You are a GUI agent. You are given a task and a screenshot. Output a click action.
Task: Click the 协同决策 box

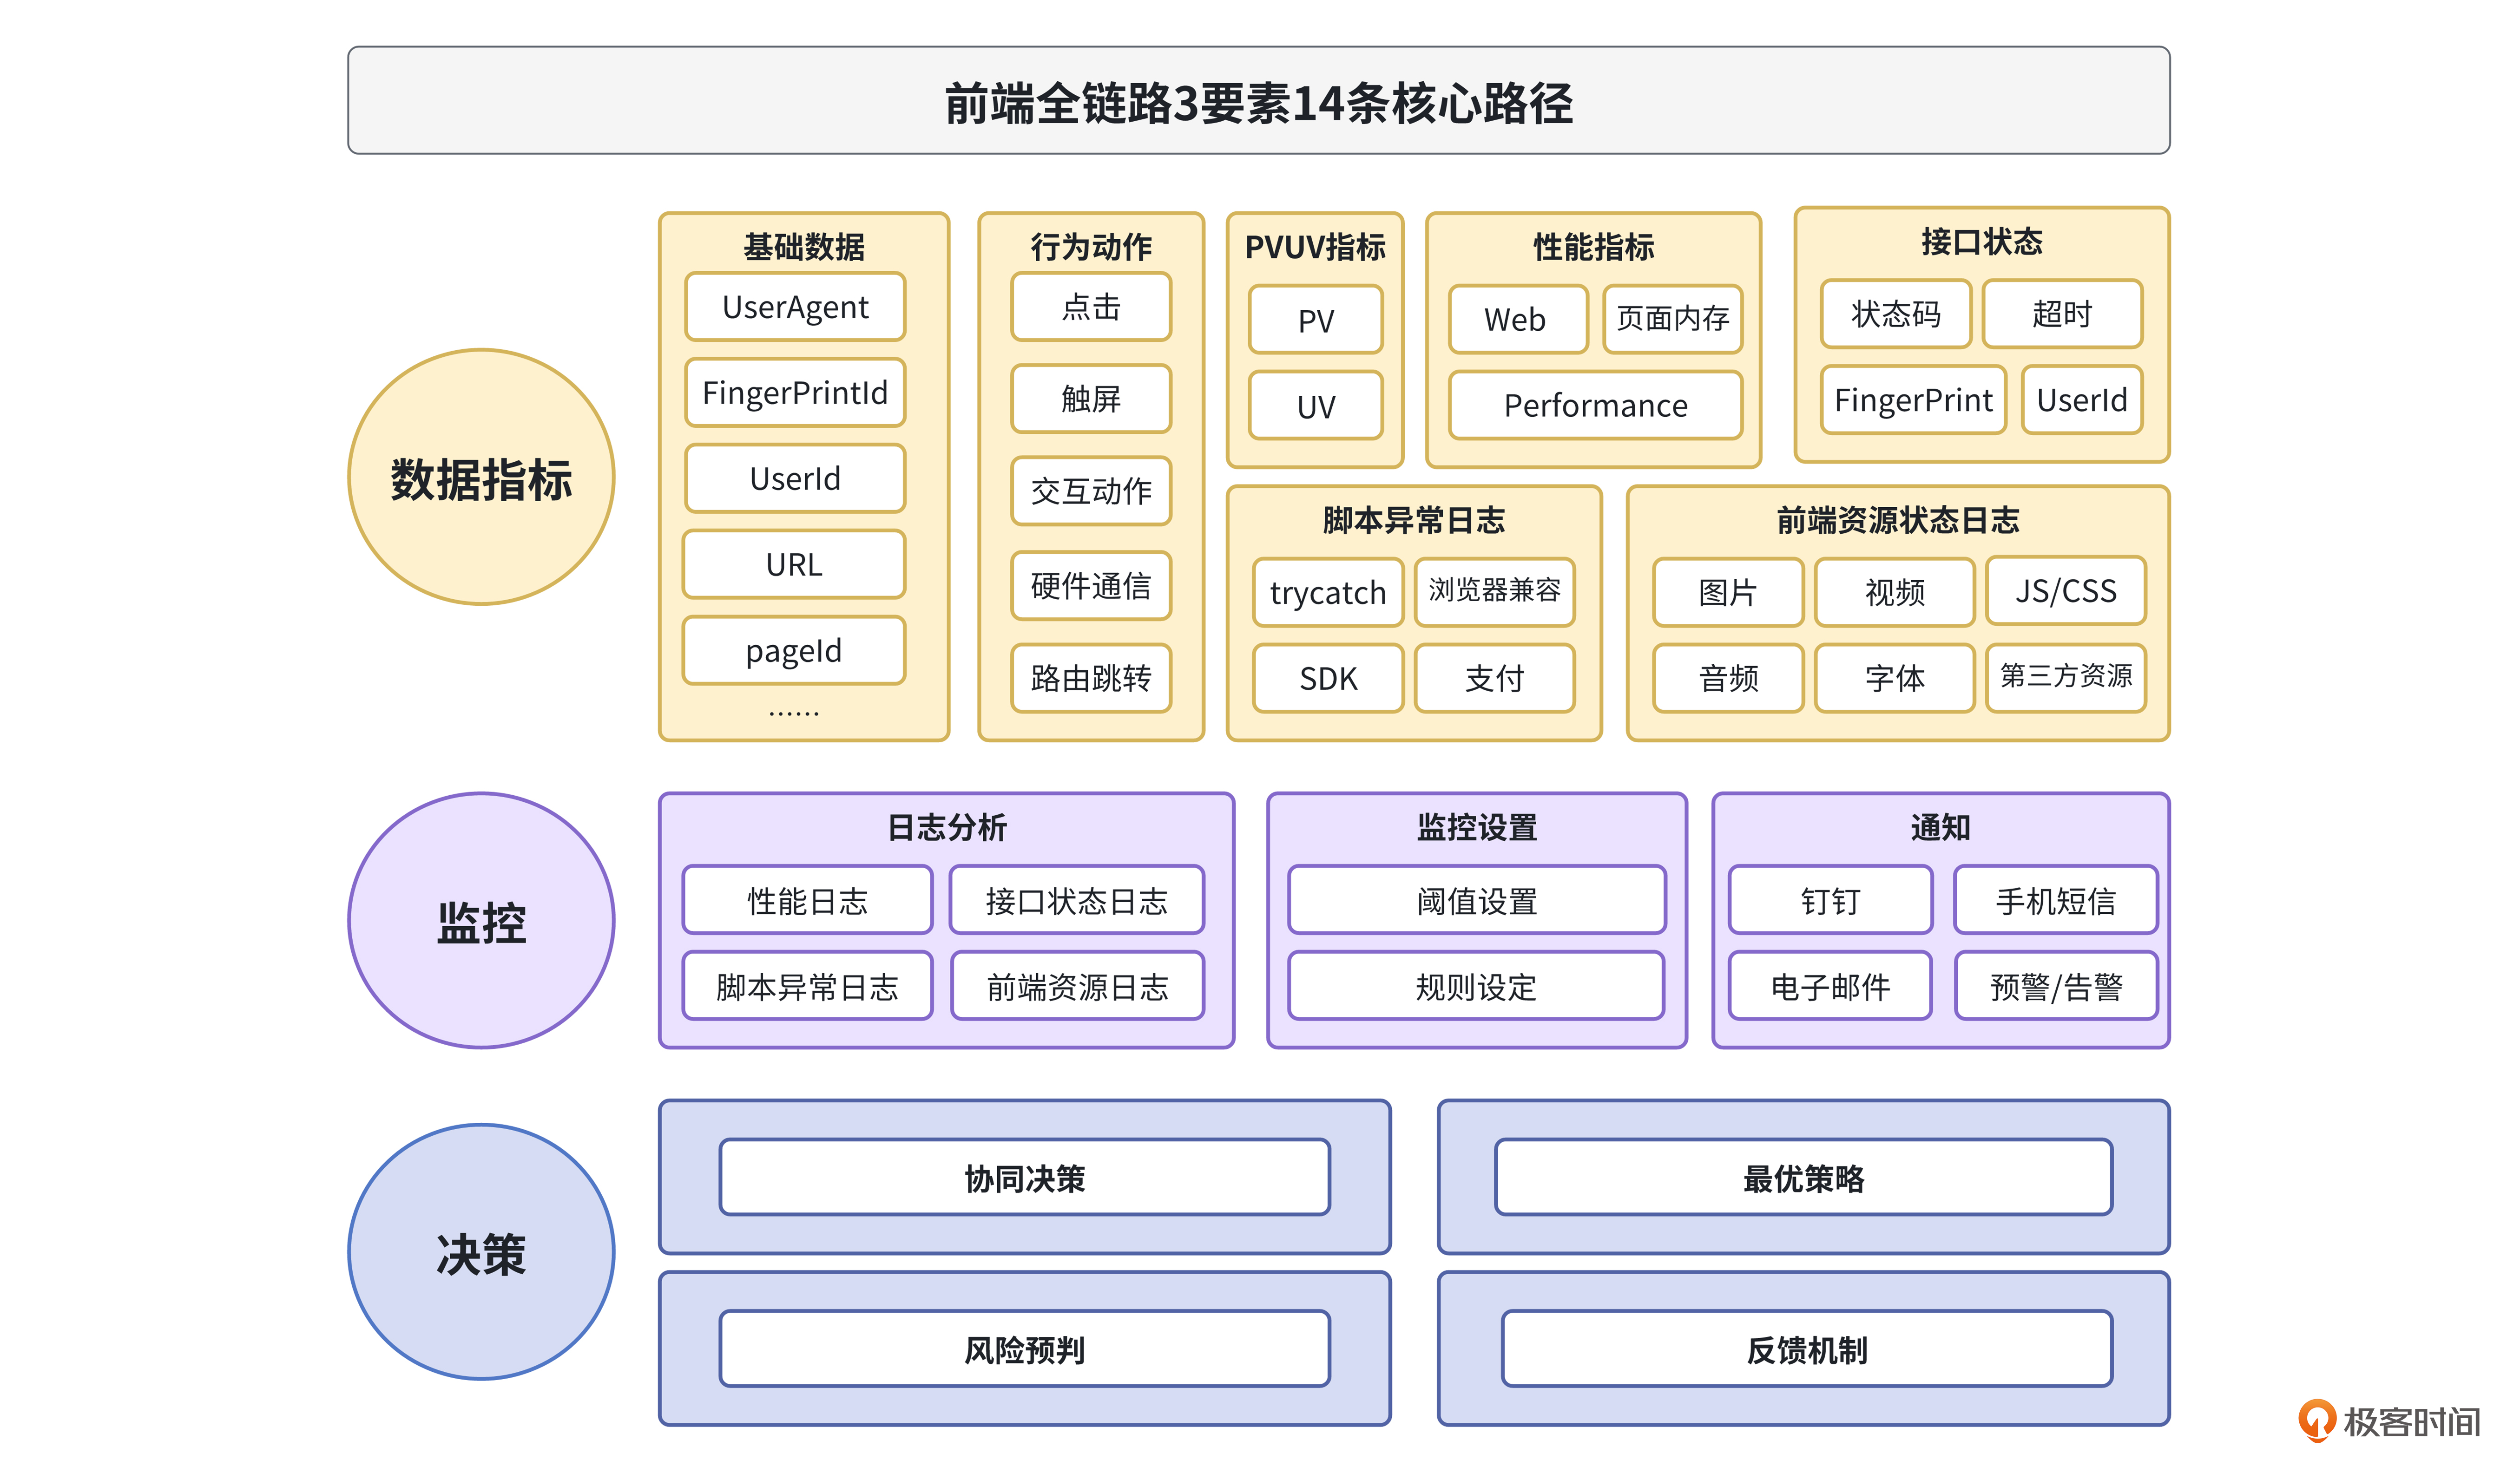pos(1024,1177)
